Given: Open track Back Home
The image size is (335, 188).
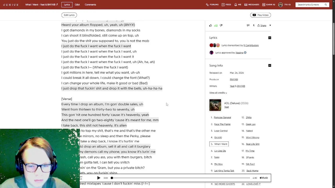Looking at the screenshot, I should tap(252, 171).
